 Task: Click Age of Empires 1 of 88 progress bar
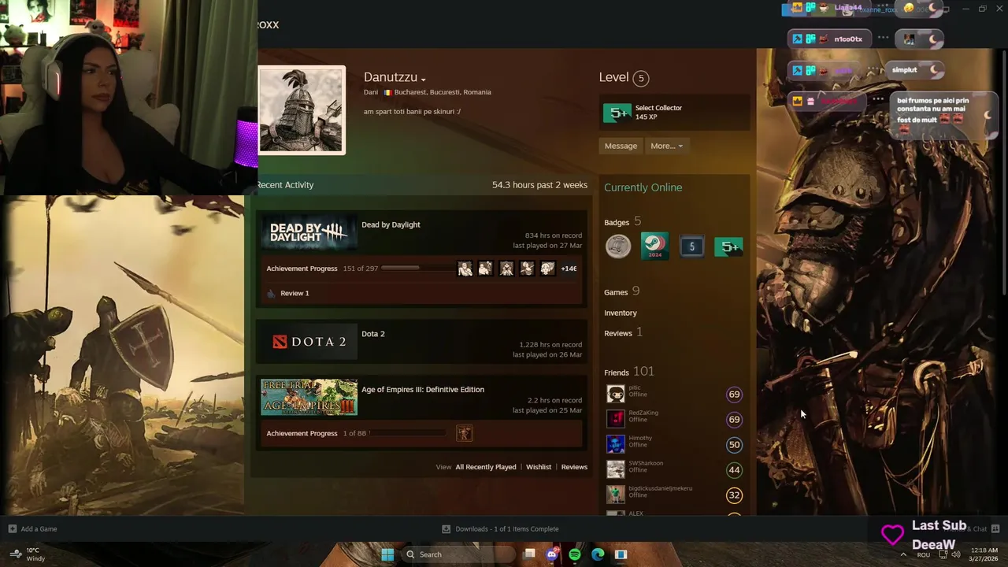(x=409, y=433)
